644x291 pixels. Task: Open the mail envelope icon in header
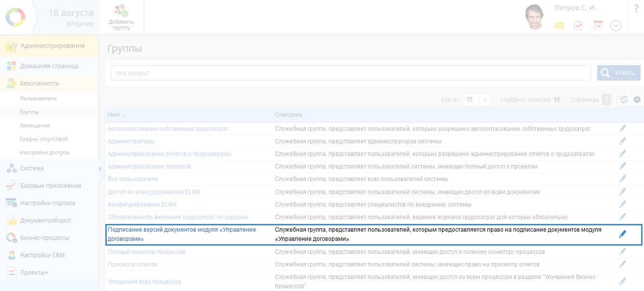coord(559,26)
